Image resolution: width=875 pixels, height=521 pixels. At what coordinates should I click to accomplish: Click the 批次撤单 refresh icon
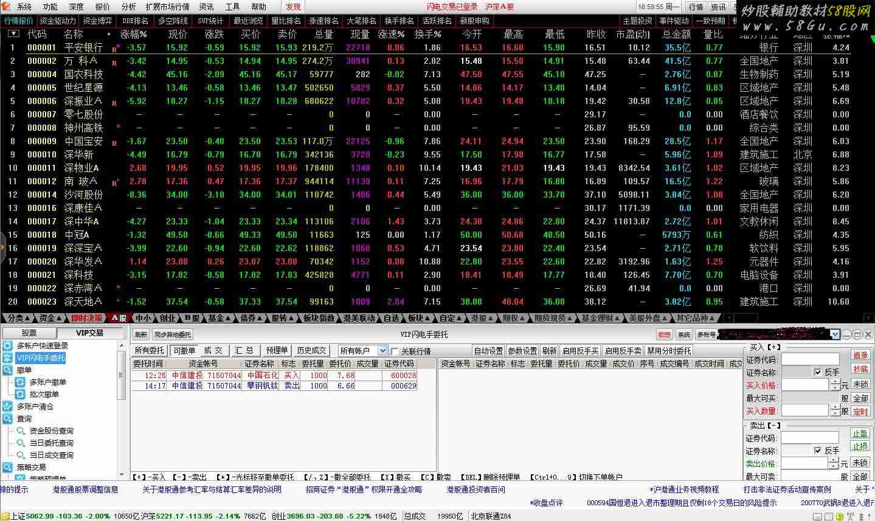point(21,394)
